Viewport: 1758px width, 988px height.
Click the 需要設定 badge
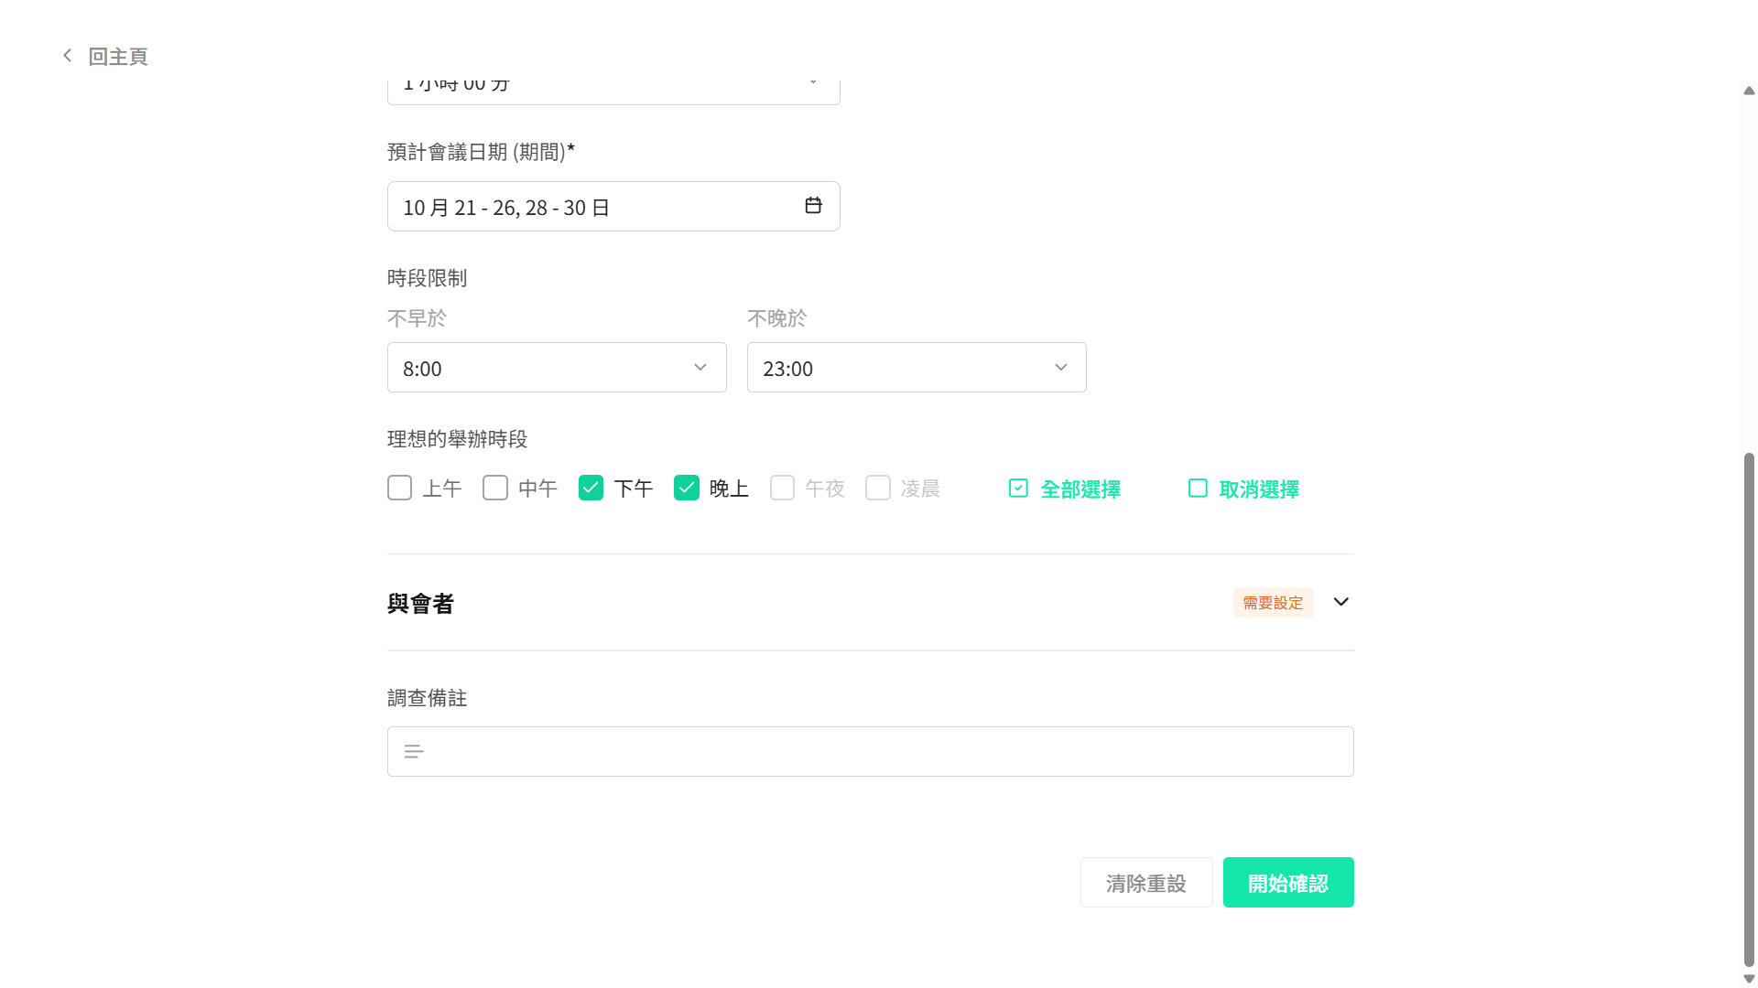point(1273,602)
